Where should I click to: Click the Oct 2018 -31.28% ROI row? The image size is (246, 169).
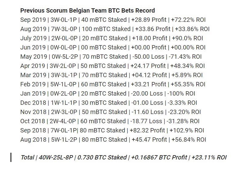110,121
